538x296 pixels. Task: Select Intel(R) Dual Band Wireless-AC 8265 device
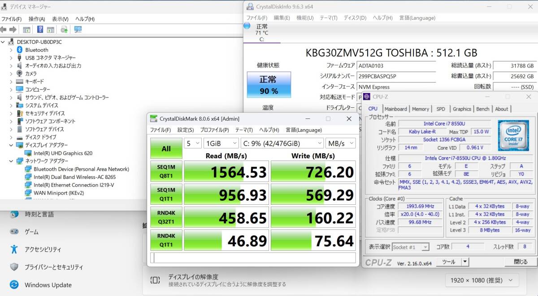tap(74, 177)
